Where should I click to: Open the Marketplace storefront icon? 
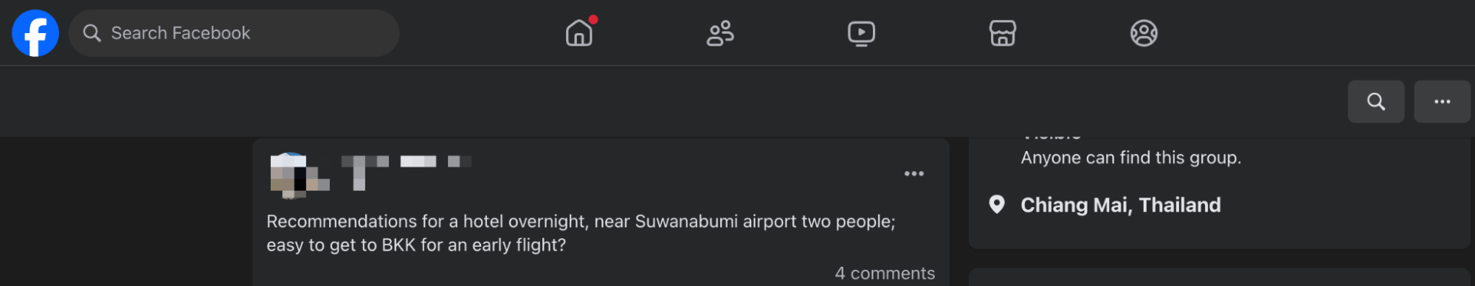click(x=1002, y=33)
